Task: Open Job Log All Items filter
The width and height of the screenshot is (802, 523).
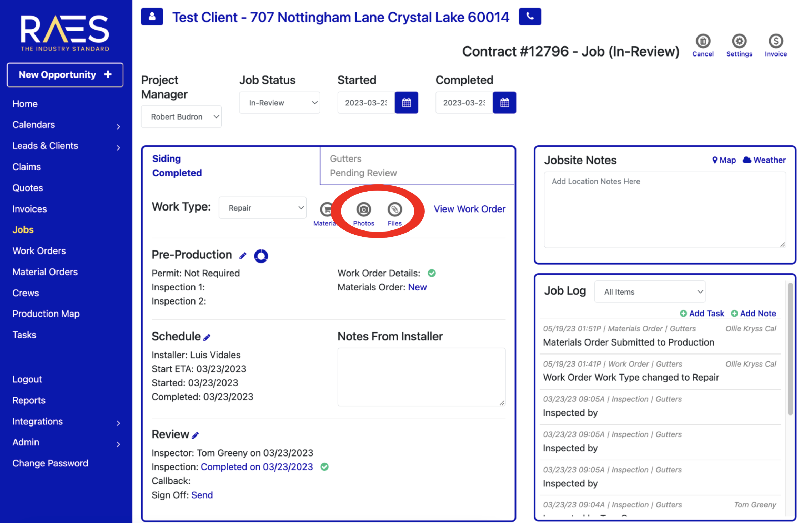Action: 650,292
